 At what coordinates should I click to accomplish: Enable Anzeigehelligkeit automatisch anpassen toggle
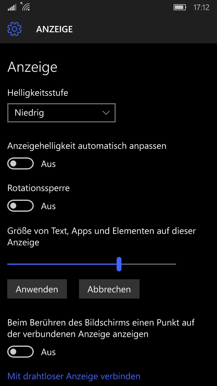tap(20, 164)
